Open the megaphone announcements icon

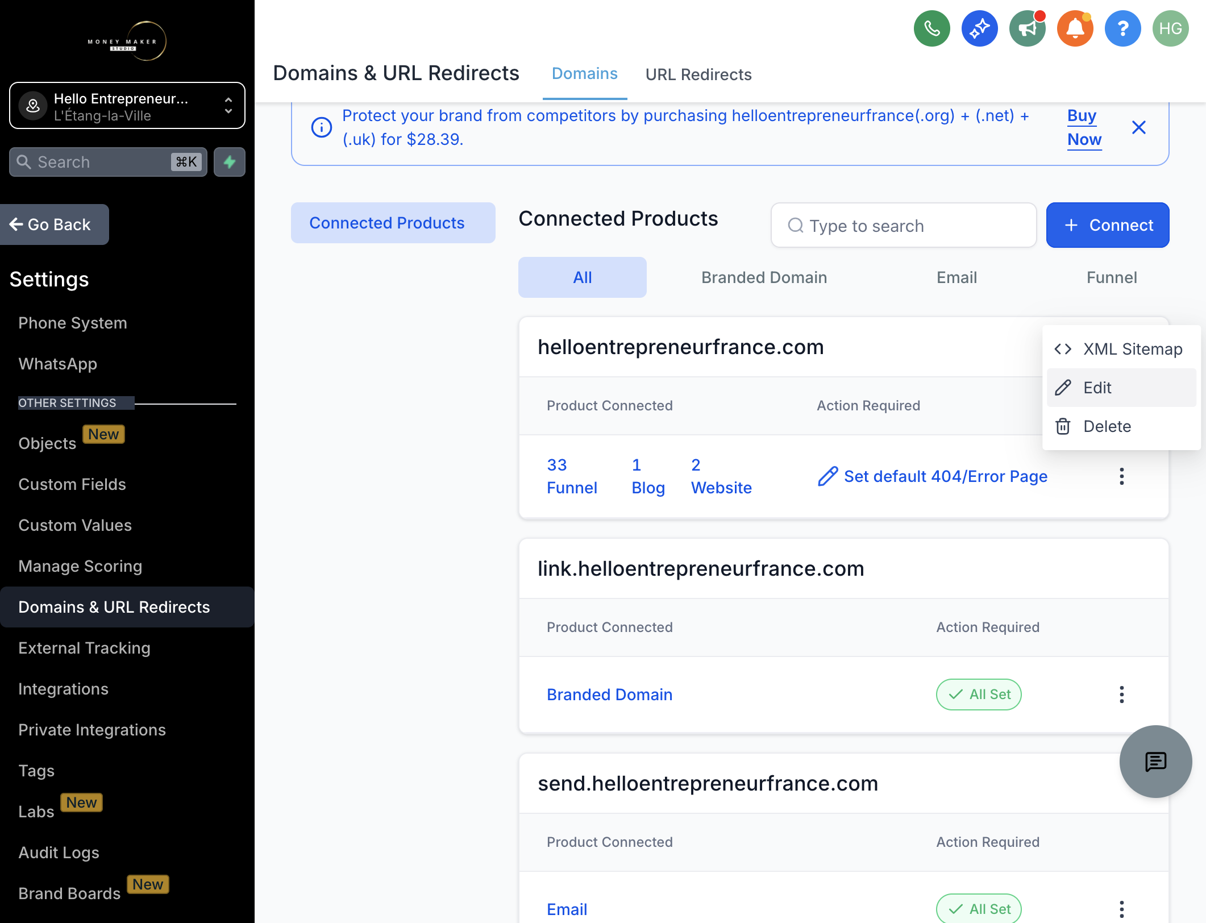pyautogui.click(x=1028, y=28)
